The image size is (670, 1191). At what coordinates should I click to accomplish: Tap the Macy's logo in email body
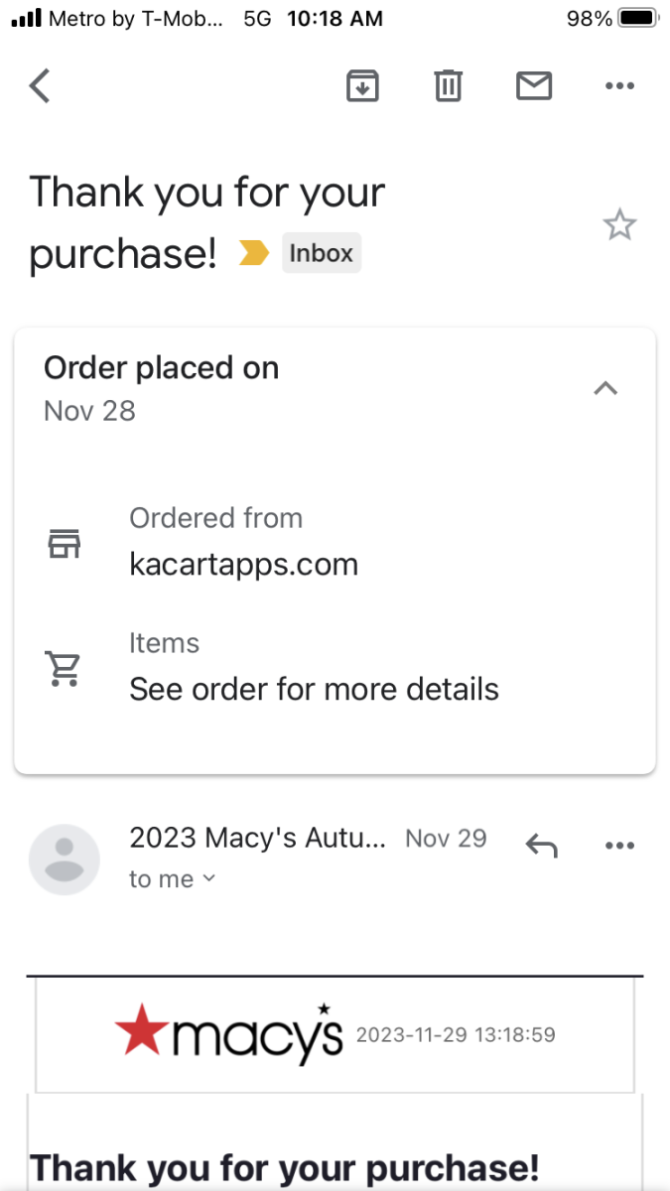pos(228,1034)
